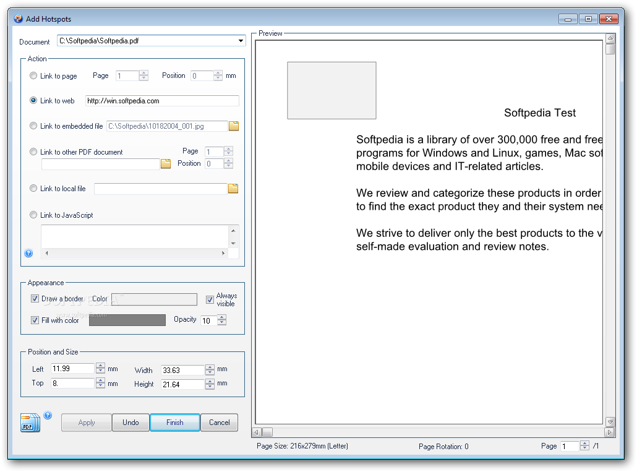Click the Apply button

pyautogui.click(x=87, y=423)
